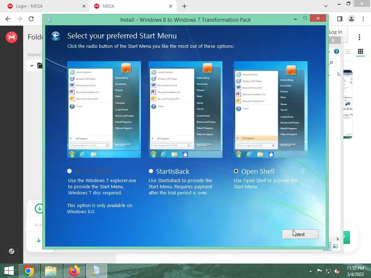Switch to the Login - MEGA browser tab
The width and height of the screenshot is (371, 278).
45,6
